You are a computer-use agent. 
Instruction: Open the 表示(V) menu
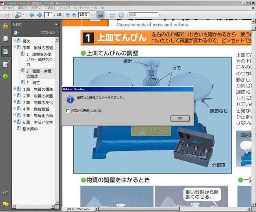[36, 8]
